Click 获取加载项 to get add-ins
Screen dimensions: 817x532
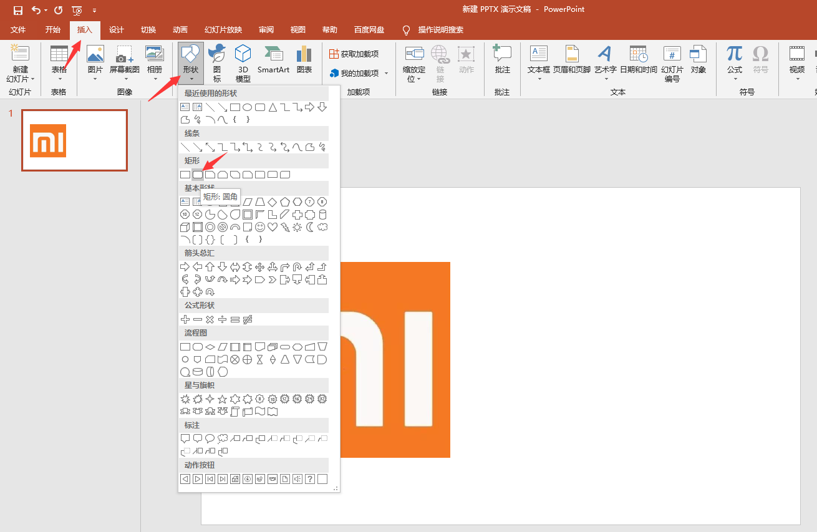click(354, 54)
